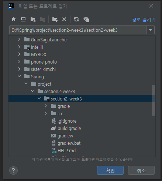Expand the gradle folder
Screen dimensions: 162x181
point(46,106)
